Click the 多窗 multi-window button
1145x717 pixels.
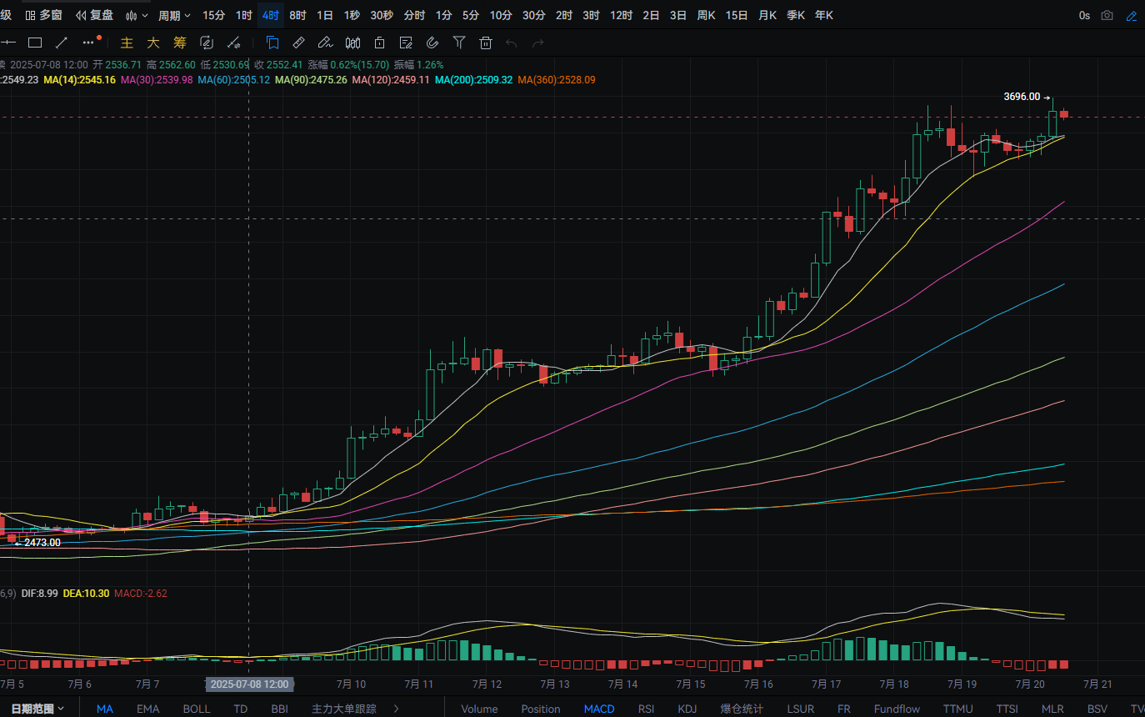point(43,15)
